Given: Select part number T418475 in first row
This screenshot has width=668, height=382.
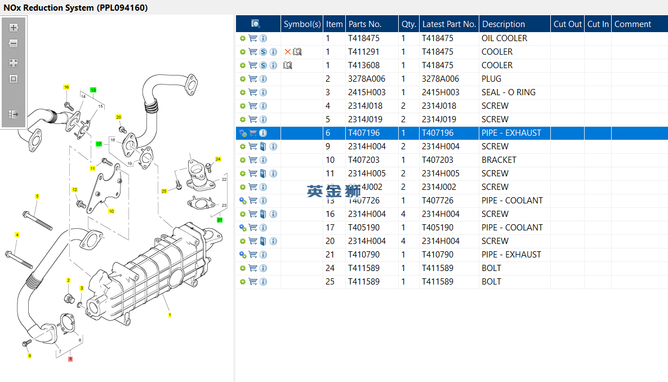Looking at the screenshot, I should pyautogui.click(x=364, y=38).
